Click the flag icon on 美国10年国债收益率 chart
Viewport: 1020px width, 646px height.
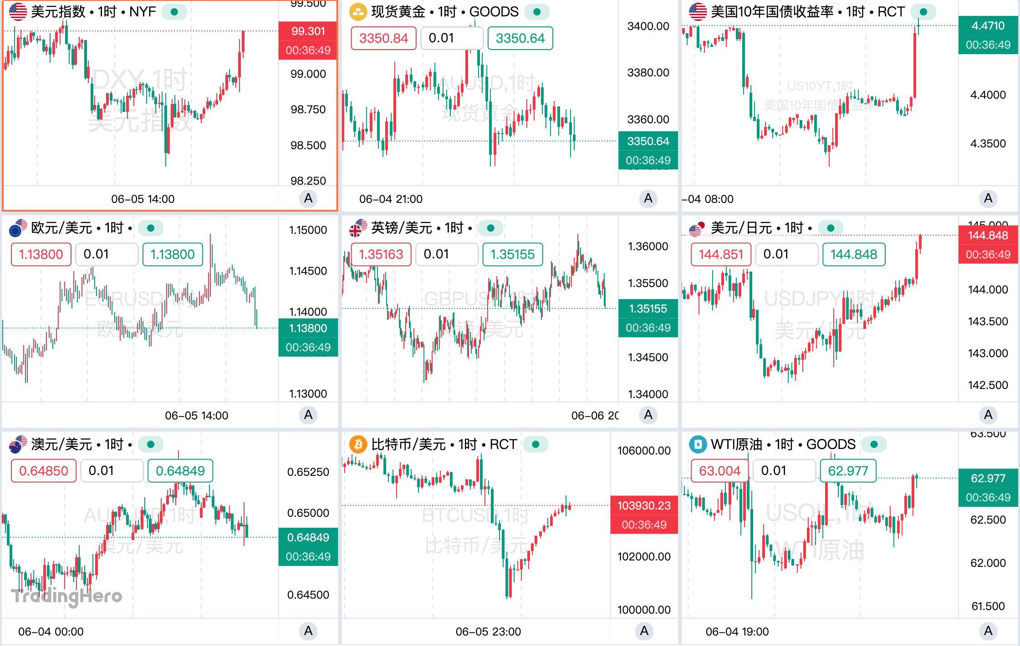point(699,11)
